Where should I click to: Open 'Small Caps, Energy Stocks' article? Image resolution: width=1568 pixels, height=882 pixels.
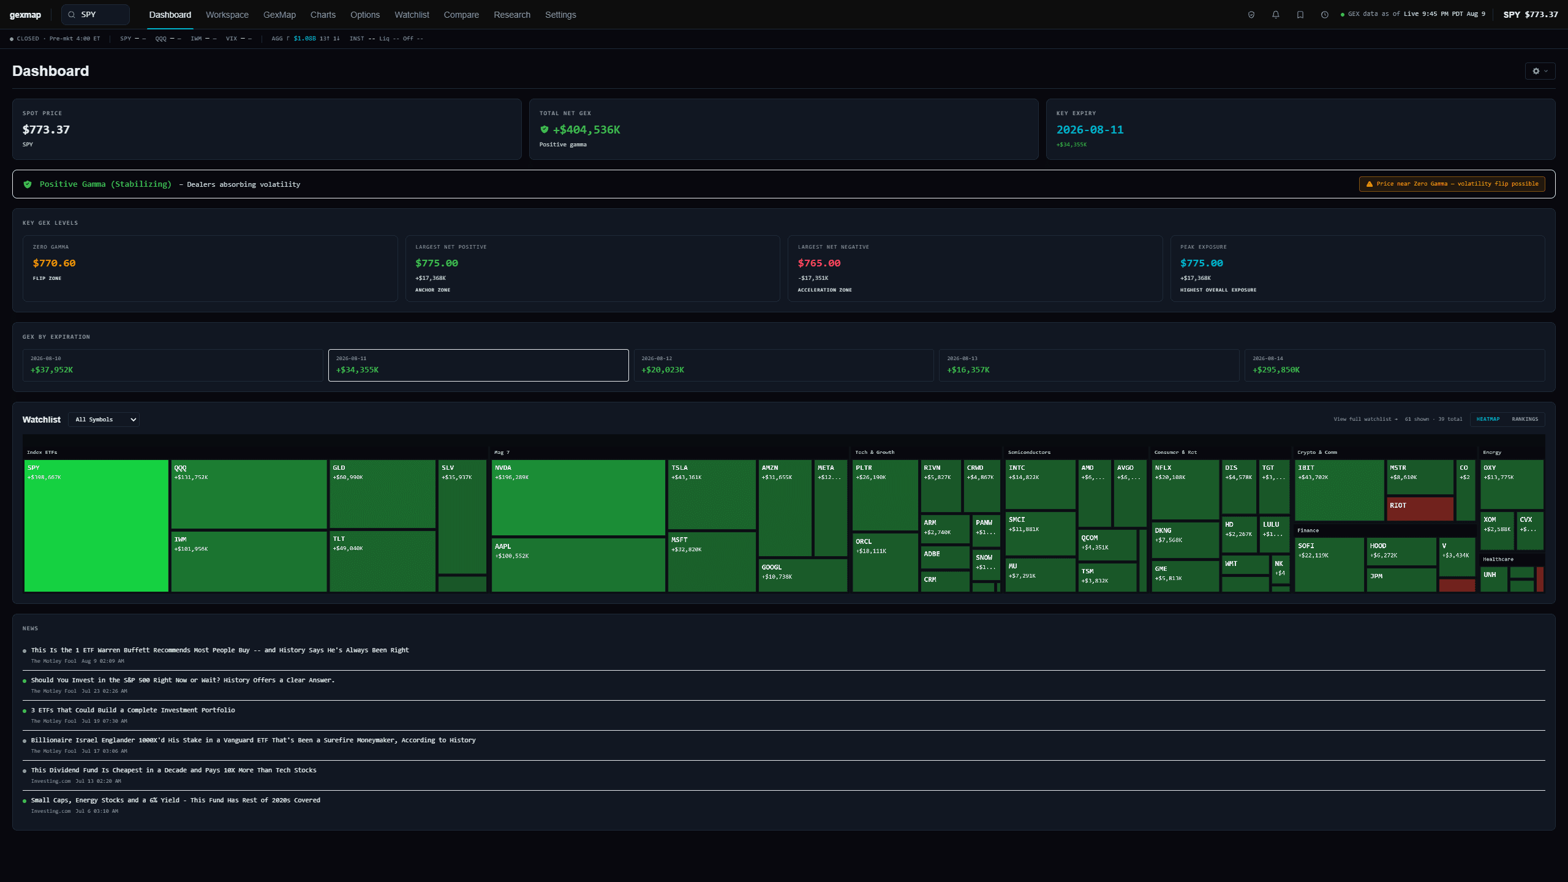coord(176,801)
